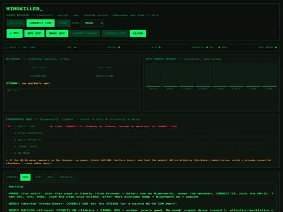Click the '5 ON HEAD' diagnostic row
The image size is (283, 212).
click(x=141, y=153)
